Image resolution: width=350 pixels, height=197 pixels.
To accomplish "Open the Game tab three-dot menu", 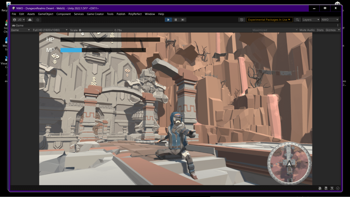I will 338,25.
